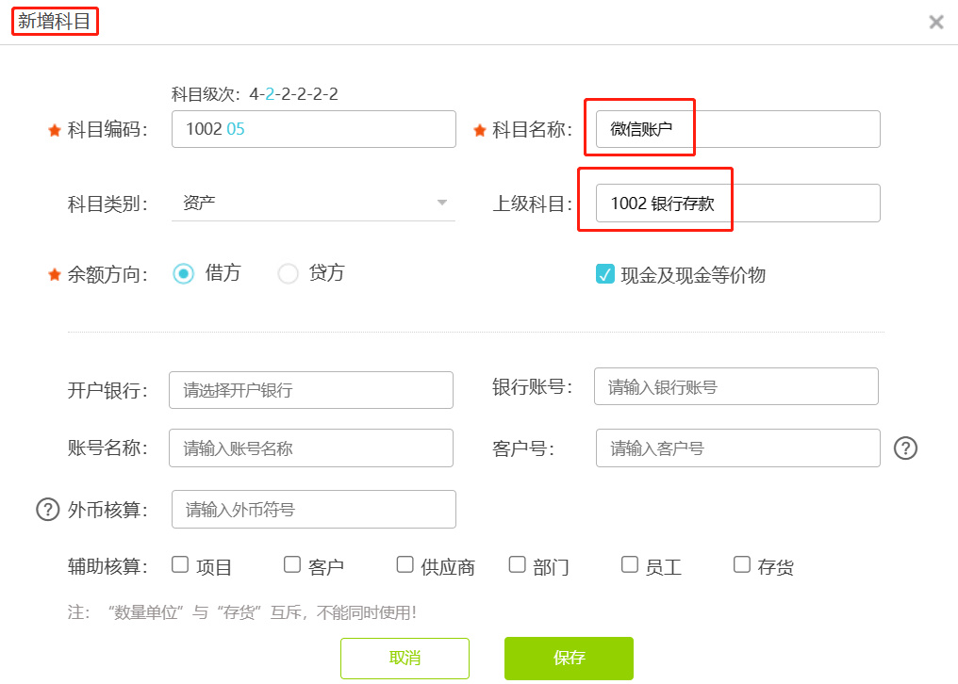Tick the 客户 checkbox
Image resolution: width=958 pixels, height=684 pixels.
[292, 564]
